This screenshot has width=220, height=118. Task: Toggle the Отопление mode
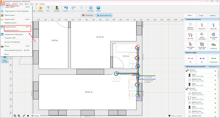[88, 15]
